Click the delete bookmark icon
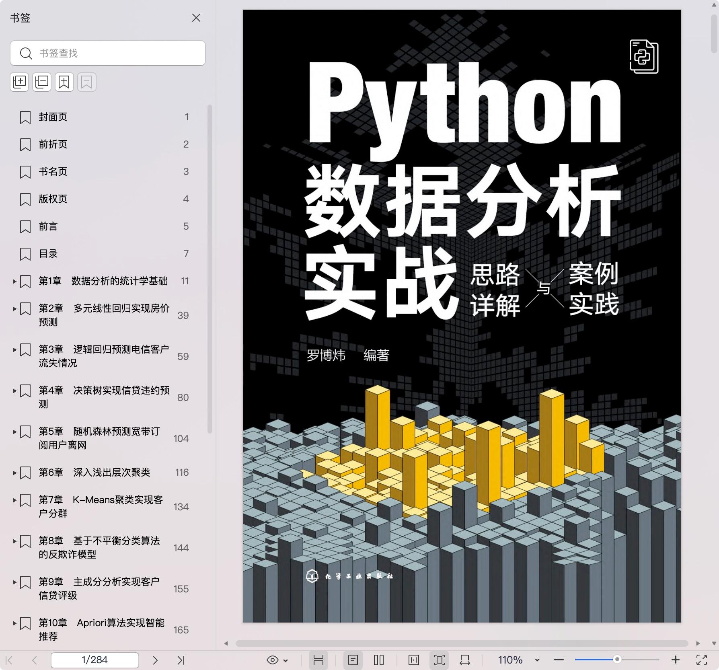The width and height of the screenshot is (719, 670). [x=87, y=82]
